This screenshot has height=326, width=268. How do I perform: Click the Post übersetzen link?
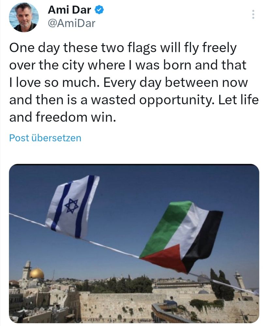[45, 138]
